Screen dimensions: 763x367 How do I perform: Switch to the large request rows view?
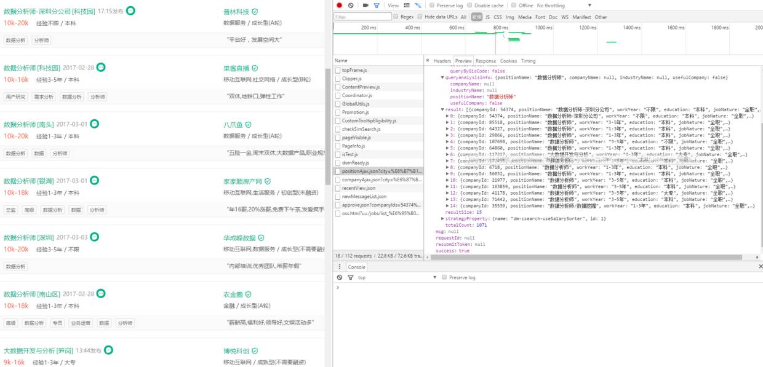(x=407, y=6)
